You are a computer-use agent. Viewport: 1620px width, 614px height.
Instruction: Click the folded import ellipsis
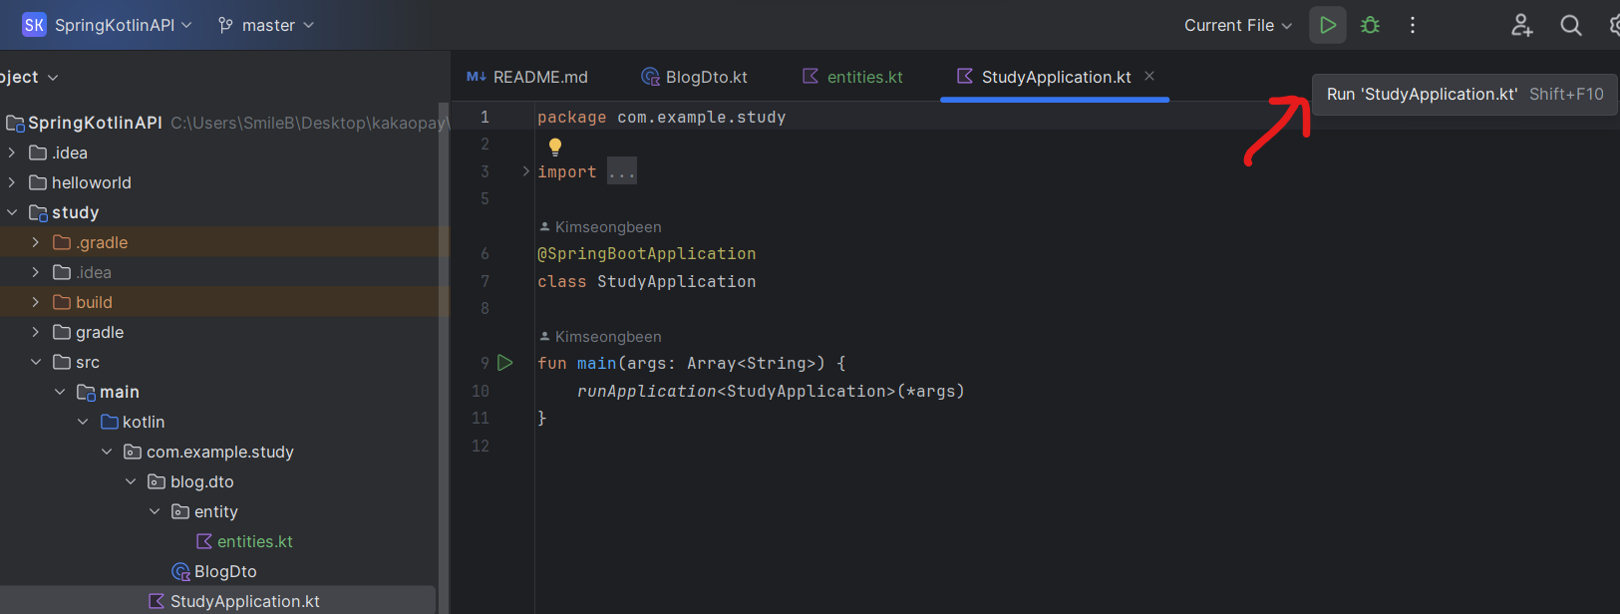pos(622,171)
